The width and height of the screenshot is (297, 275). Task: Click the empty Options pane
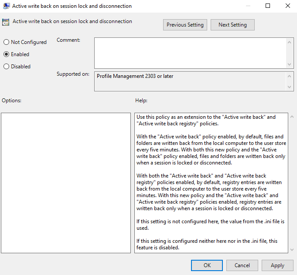coord(66,183)
